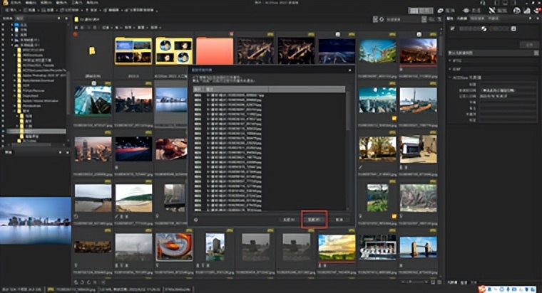The image size is (542, 293).
Task: Click the refresh circle icon beside quick search
Action: tap(382, 19)
